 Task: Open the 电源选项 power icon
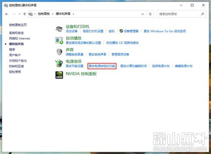pos(59,63)
